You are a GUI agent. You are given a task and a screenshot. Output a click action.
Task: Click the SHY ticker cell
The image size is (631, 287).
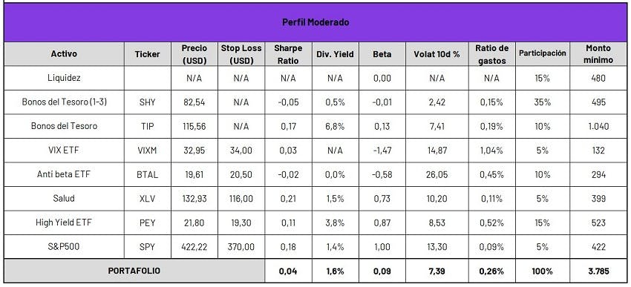[x=147, y=102]
